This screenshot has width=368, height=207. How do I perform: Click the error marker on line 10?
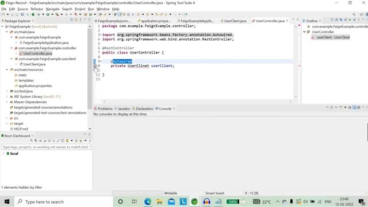[95, 66]
